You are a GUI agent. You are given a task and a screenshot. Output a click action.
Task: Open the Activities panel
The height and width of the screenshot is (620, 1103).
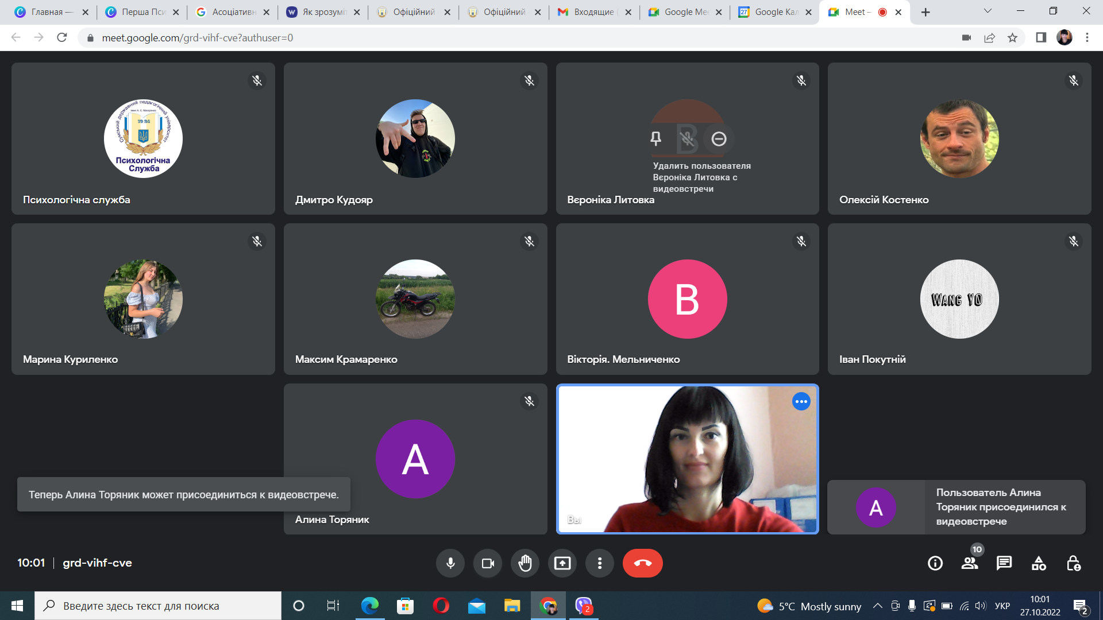(x=1039, y=563)
